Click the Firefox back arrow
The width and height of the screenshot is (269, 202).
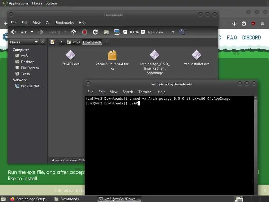point(6,23)
